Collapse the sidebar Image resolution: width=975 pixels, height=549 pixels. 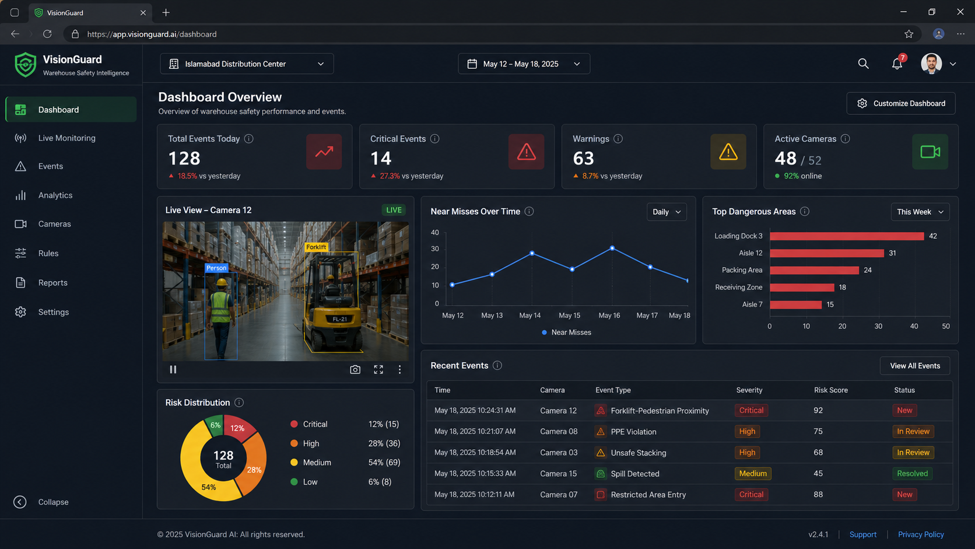[41, 502]
